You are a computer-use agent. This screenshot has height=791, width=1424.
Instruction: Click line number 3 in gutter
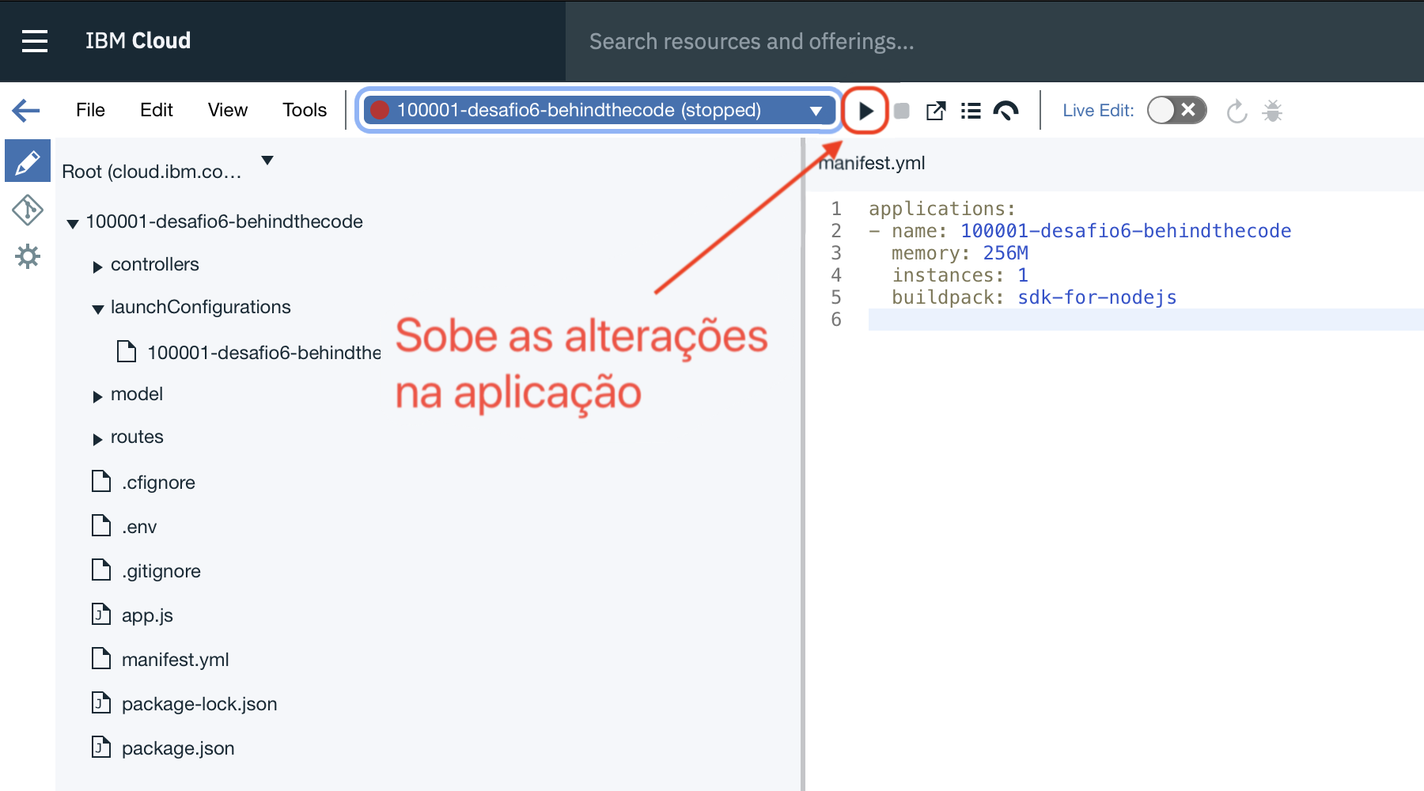point(836,253)
